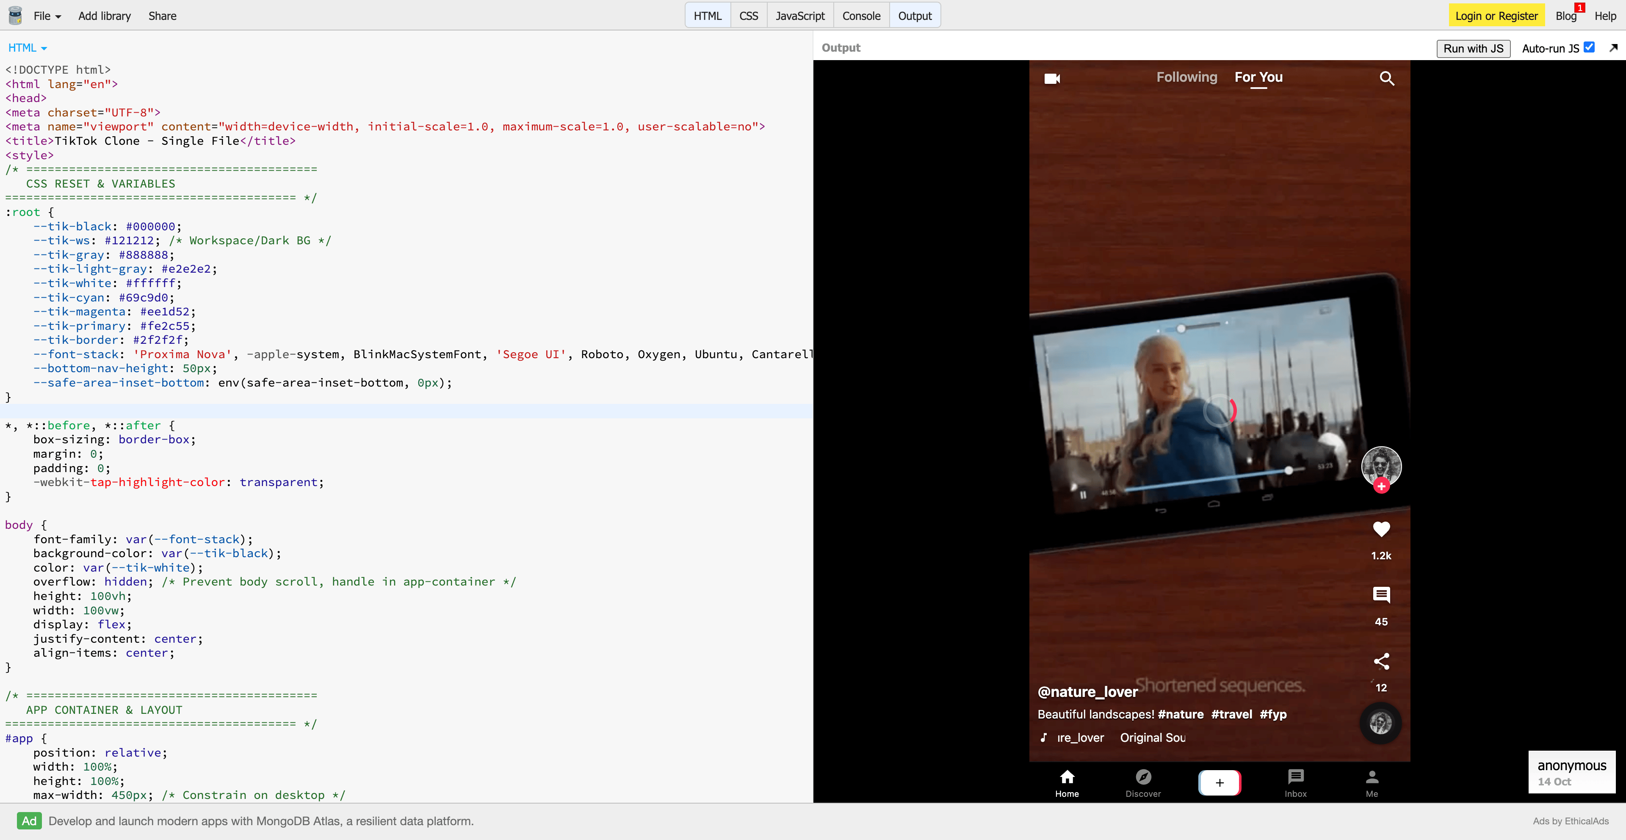Expand the HTML language dropdown
Image resolution: width=1626 pixels, height=840 pixels.
(27, 48)
